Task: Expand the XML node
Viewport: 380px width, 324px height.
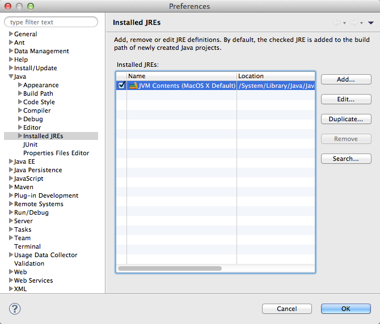Action: pyautogui.click(x=11, y=288)
